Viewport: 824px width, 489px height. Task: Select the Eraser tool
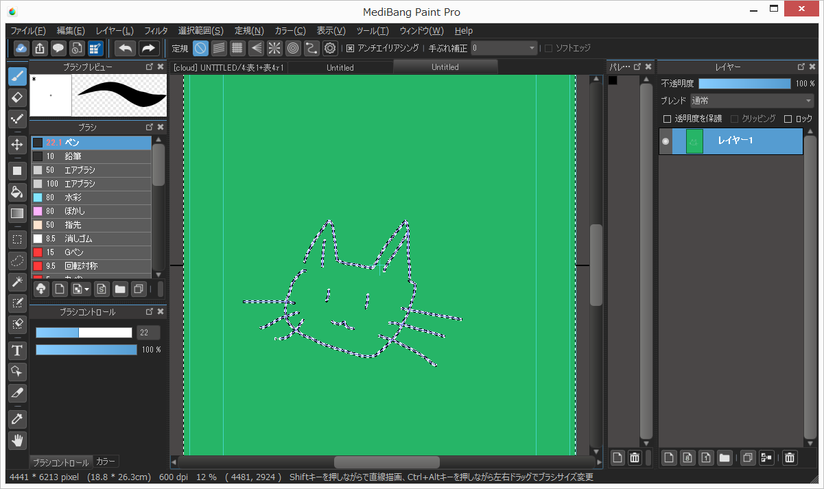[x=18, y=97]
